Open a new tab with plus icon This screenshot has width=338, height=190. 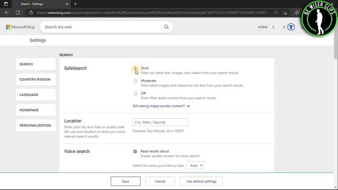[x=75, y=4]
